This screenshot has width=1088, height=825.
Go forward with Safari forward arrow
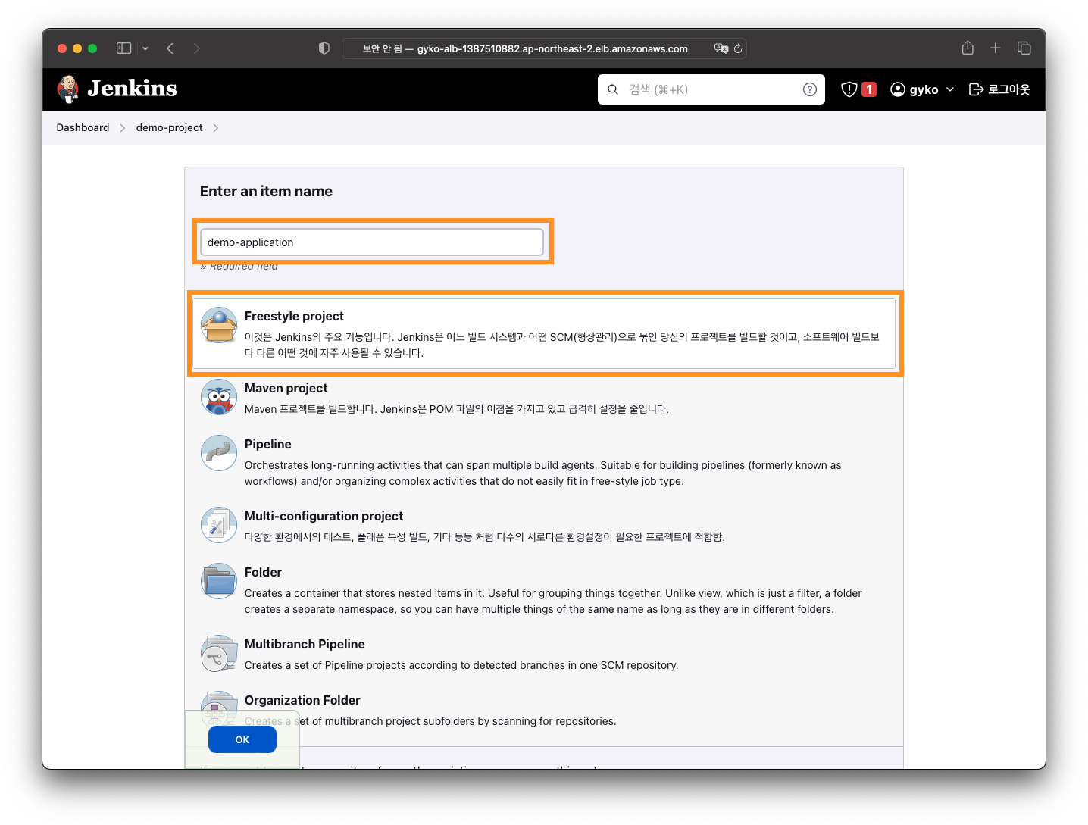pos(197,48)
